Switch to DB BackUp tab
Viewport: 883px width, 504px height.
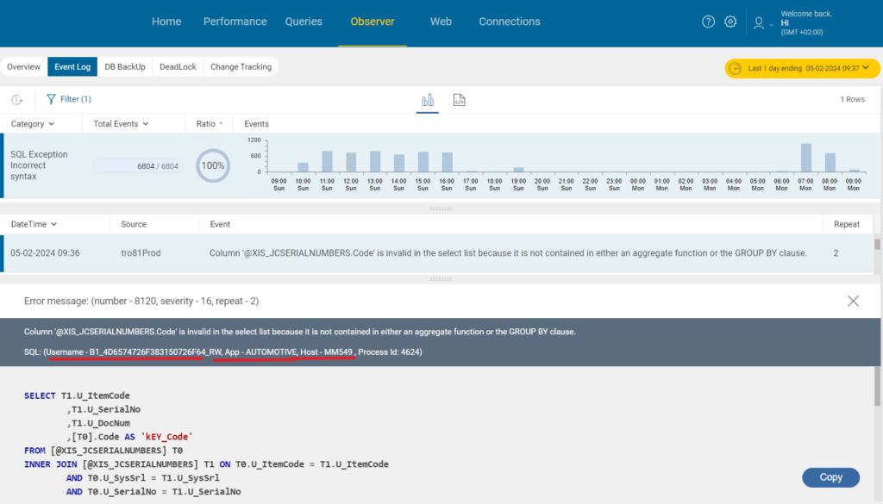point(125,66)
